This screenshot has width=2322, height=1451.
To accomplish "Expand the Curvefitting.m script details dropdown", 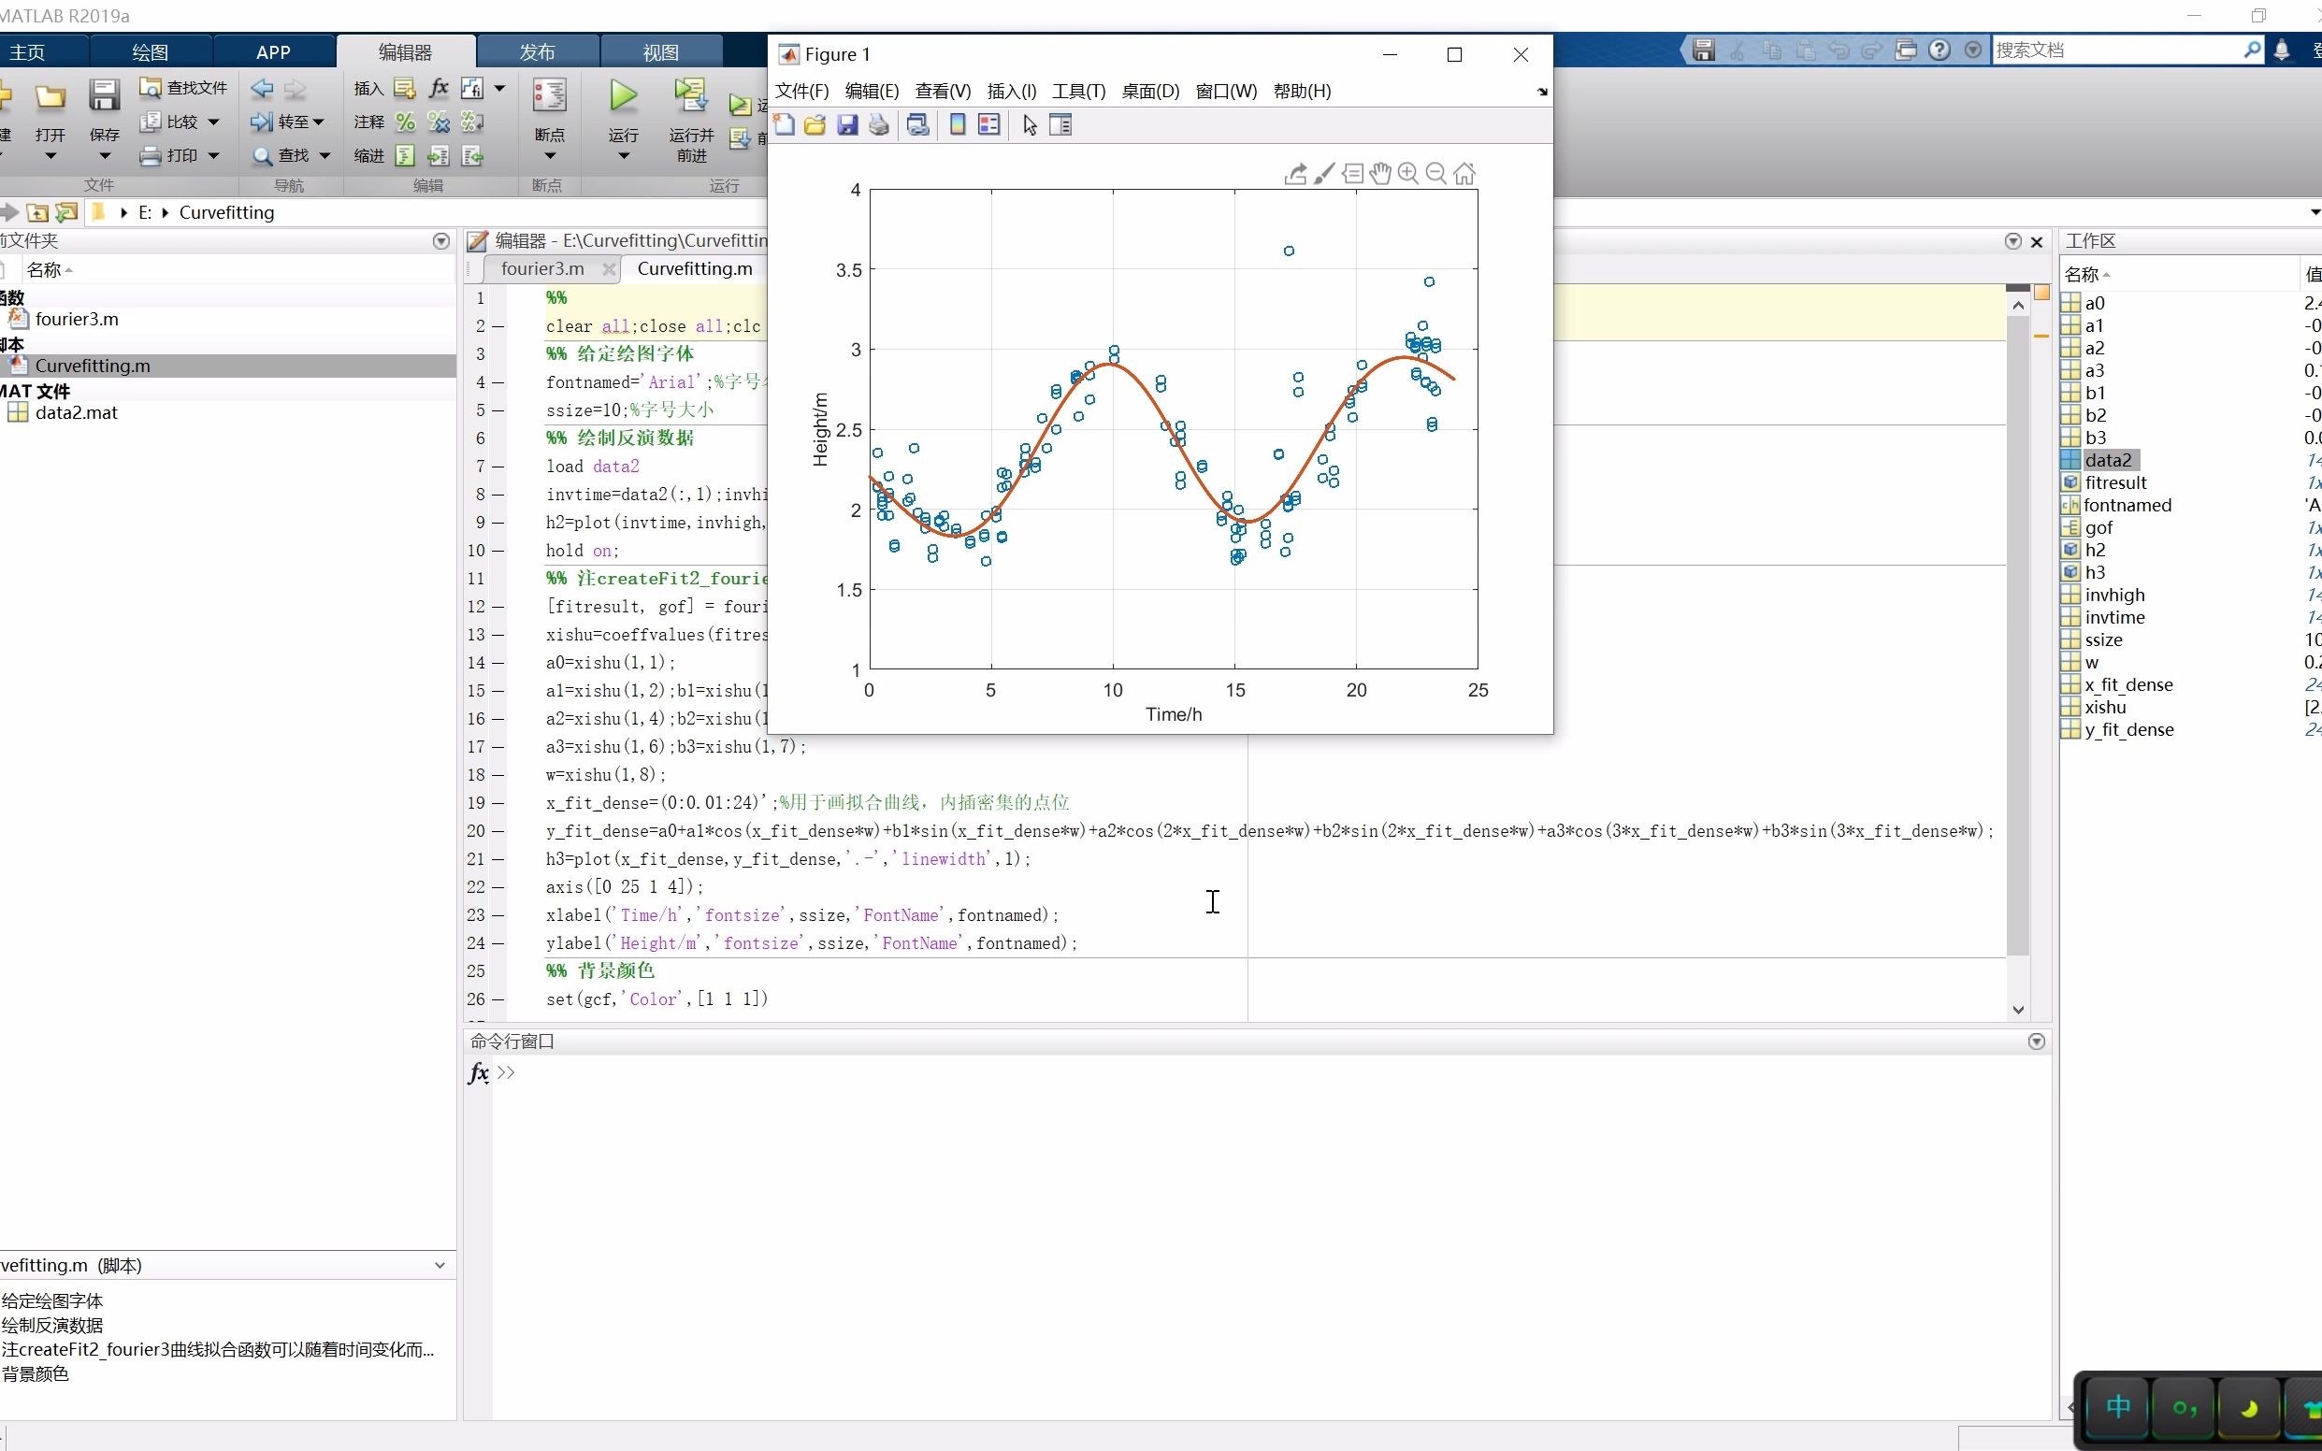I will point(440,1265).
